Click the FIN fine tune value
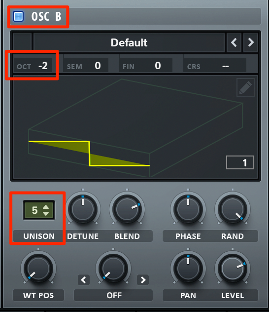269x312 pixels. click(x=146, y=66)
